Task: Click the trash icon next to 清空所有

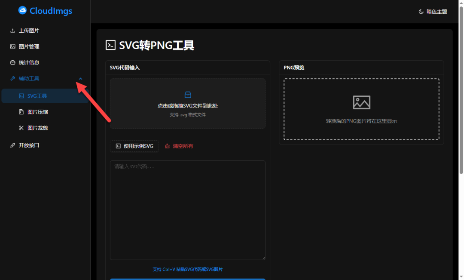Action: pyautogui.click(x=168, y=146)
